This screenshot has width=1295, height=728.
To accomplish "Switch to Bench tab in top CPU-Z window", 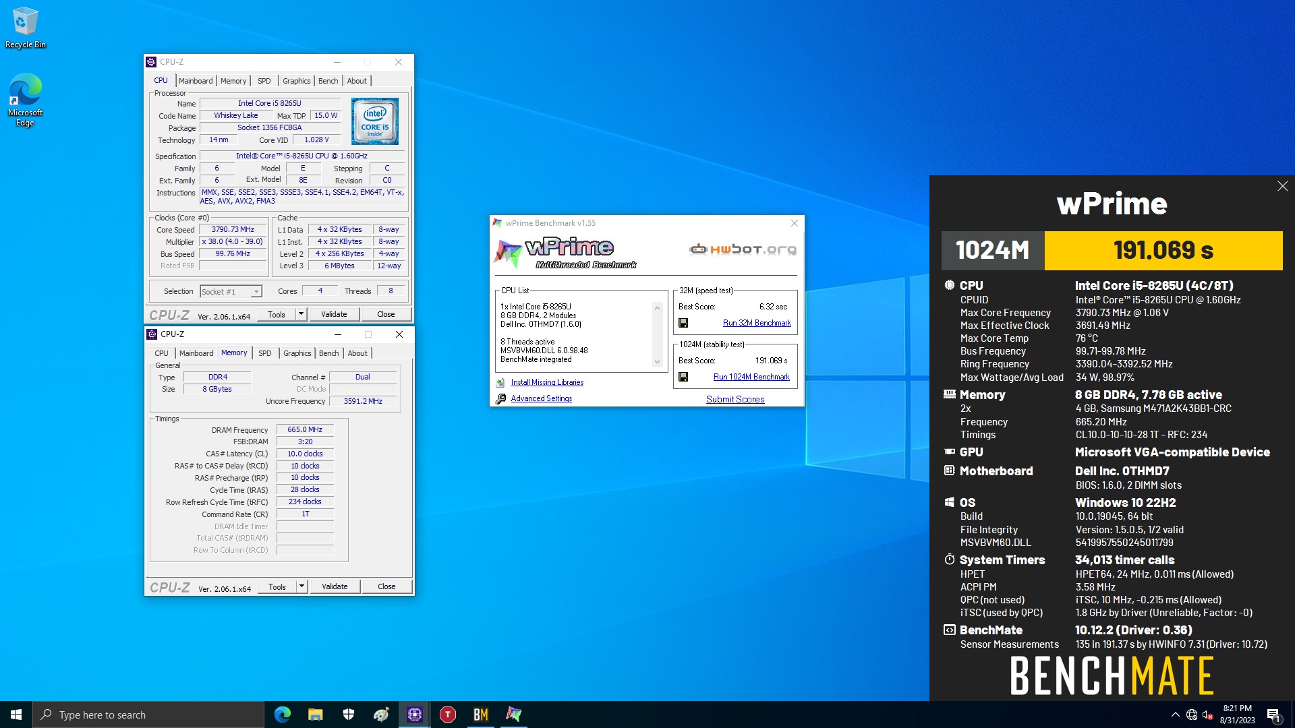I will (x=328, y=81).
